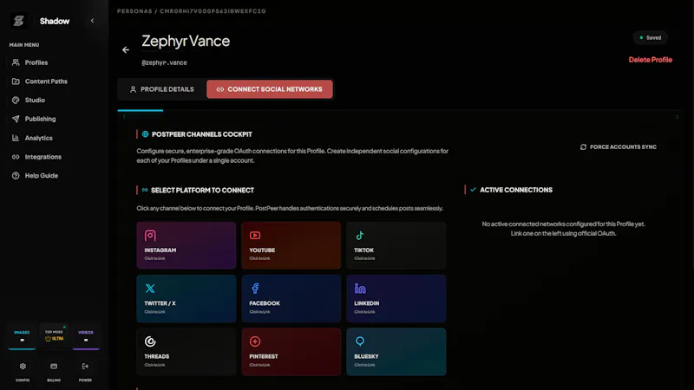This screenshot has height=390, width=694.
Task: Open the Help Guide
Action: point(36,176)
